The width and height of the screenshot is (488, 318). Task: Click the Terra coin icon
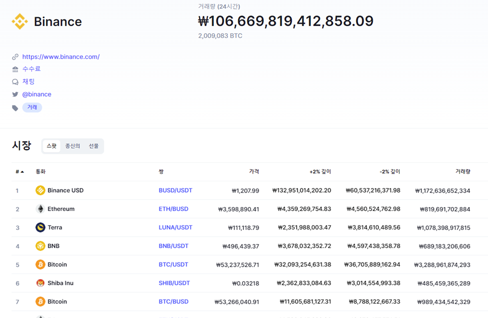point(40,227)
